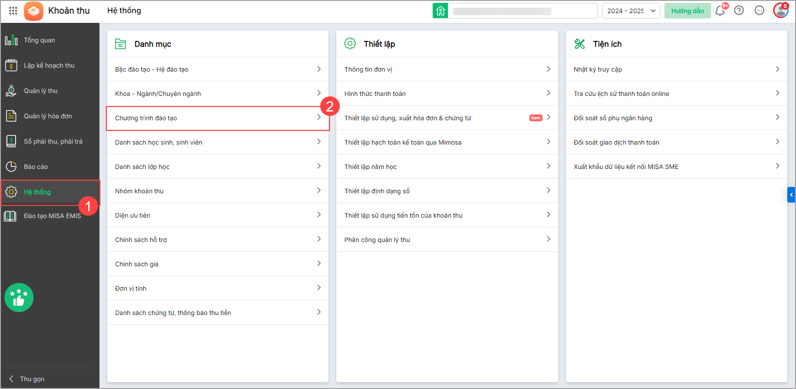Click the green thumbs-up feedback button

pyautogui.click(x=19, y=297)
